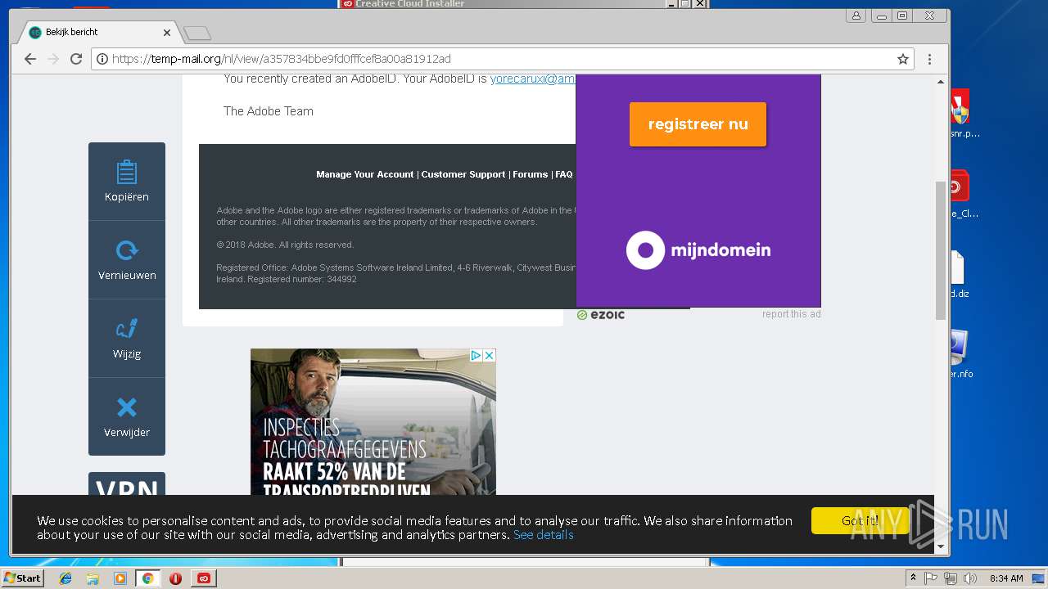
Task: Open the media player taskbar icon
Action: [x=120, y=578]
